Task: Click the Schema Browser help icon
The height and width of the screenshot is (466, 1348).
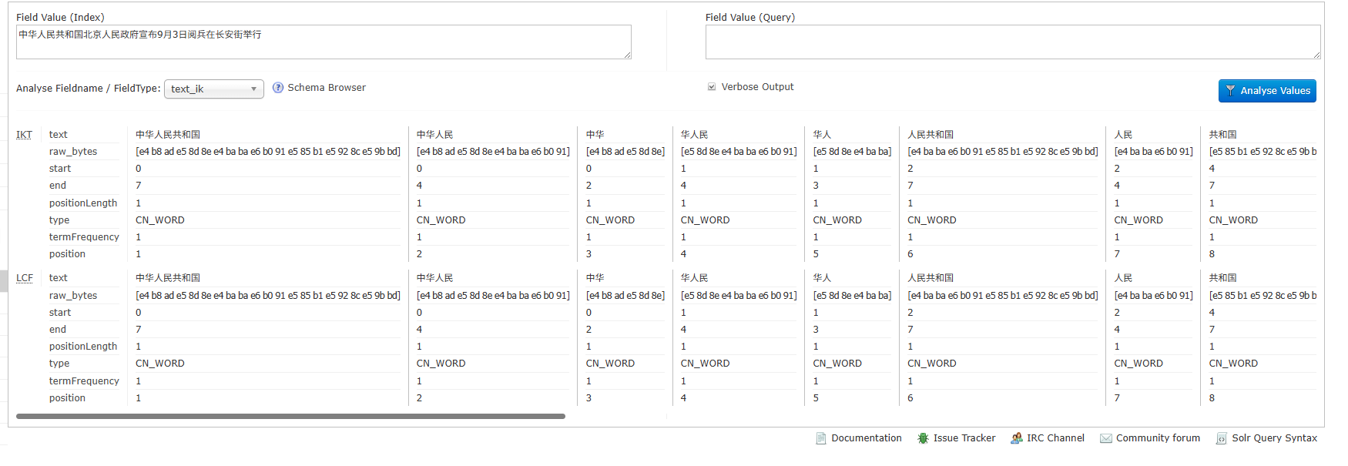Action: click(278, 88)
